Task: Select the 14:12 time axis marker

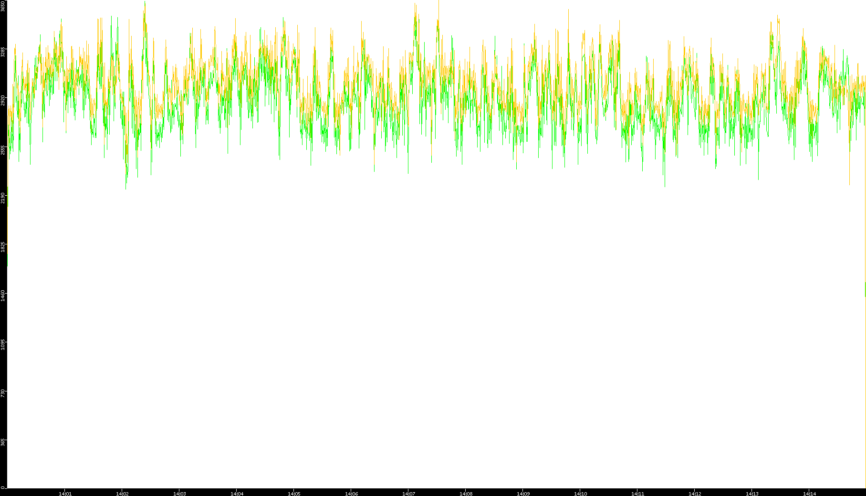Action: pos(695,494)
